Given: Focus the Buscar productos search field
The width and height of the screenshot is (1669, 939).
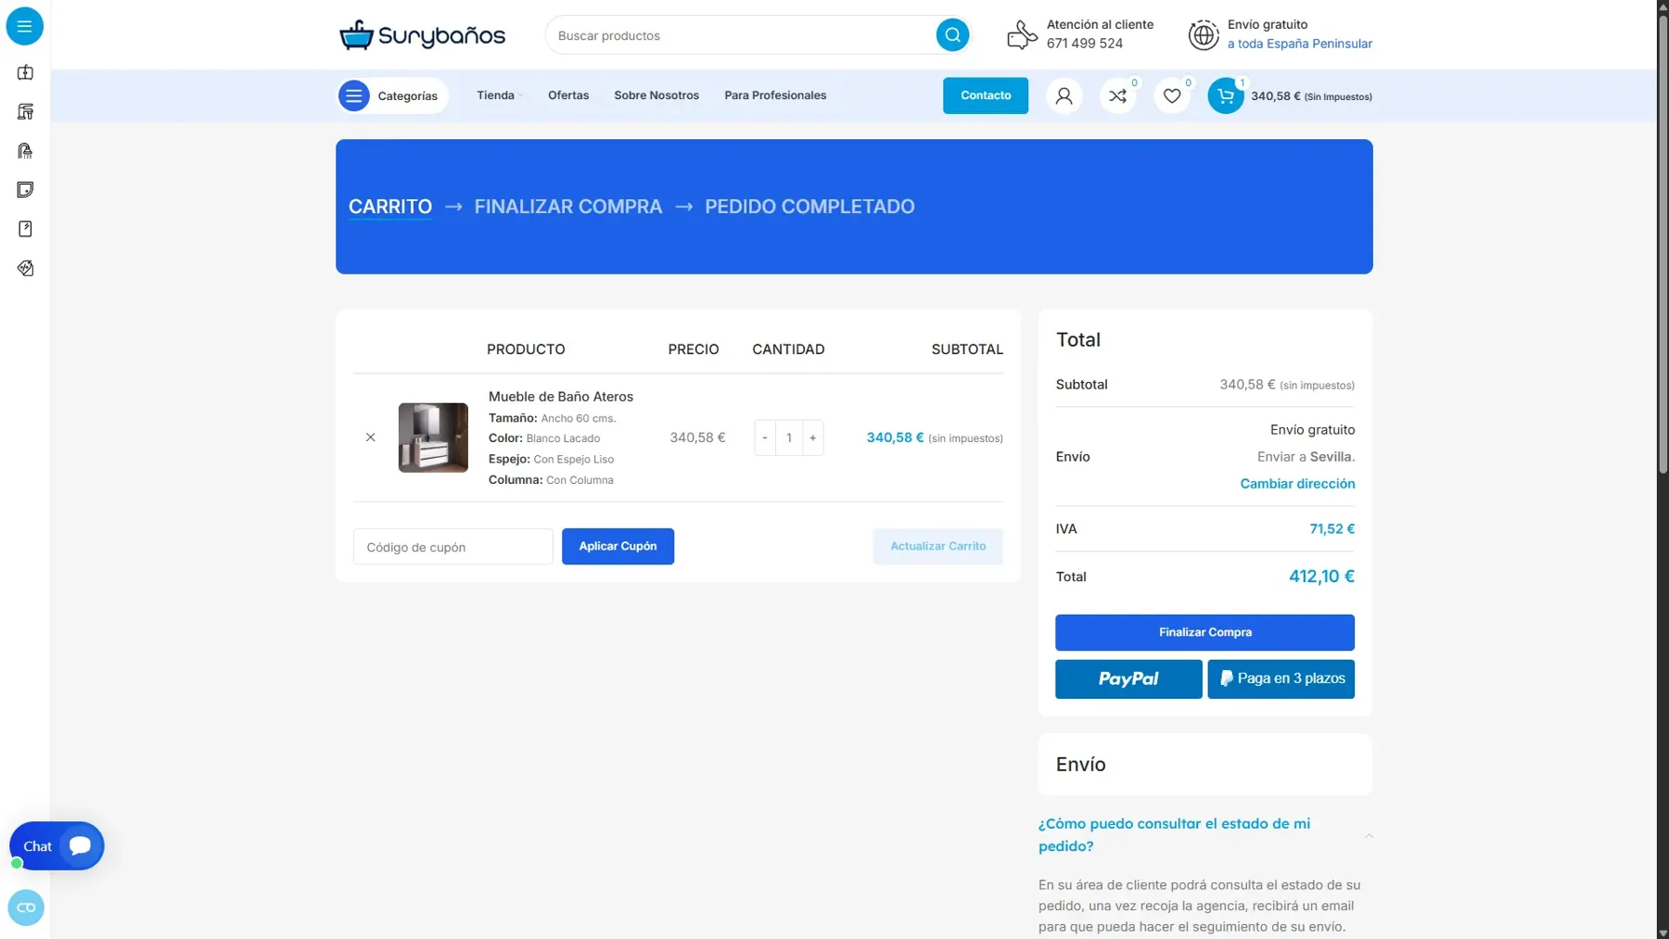Looking at the screenshot, I should [x=740, y=35].
